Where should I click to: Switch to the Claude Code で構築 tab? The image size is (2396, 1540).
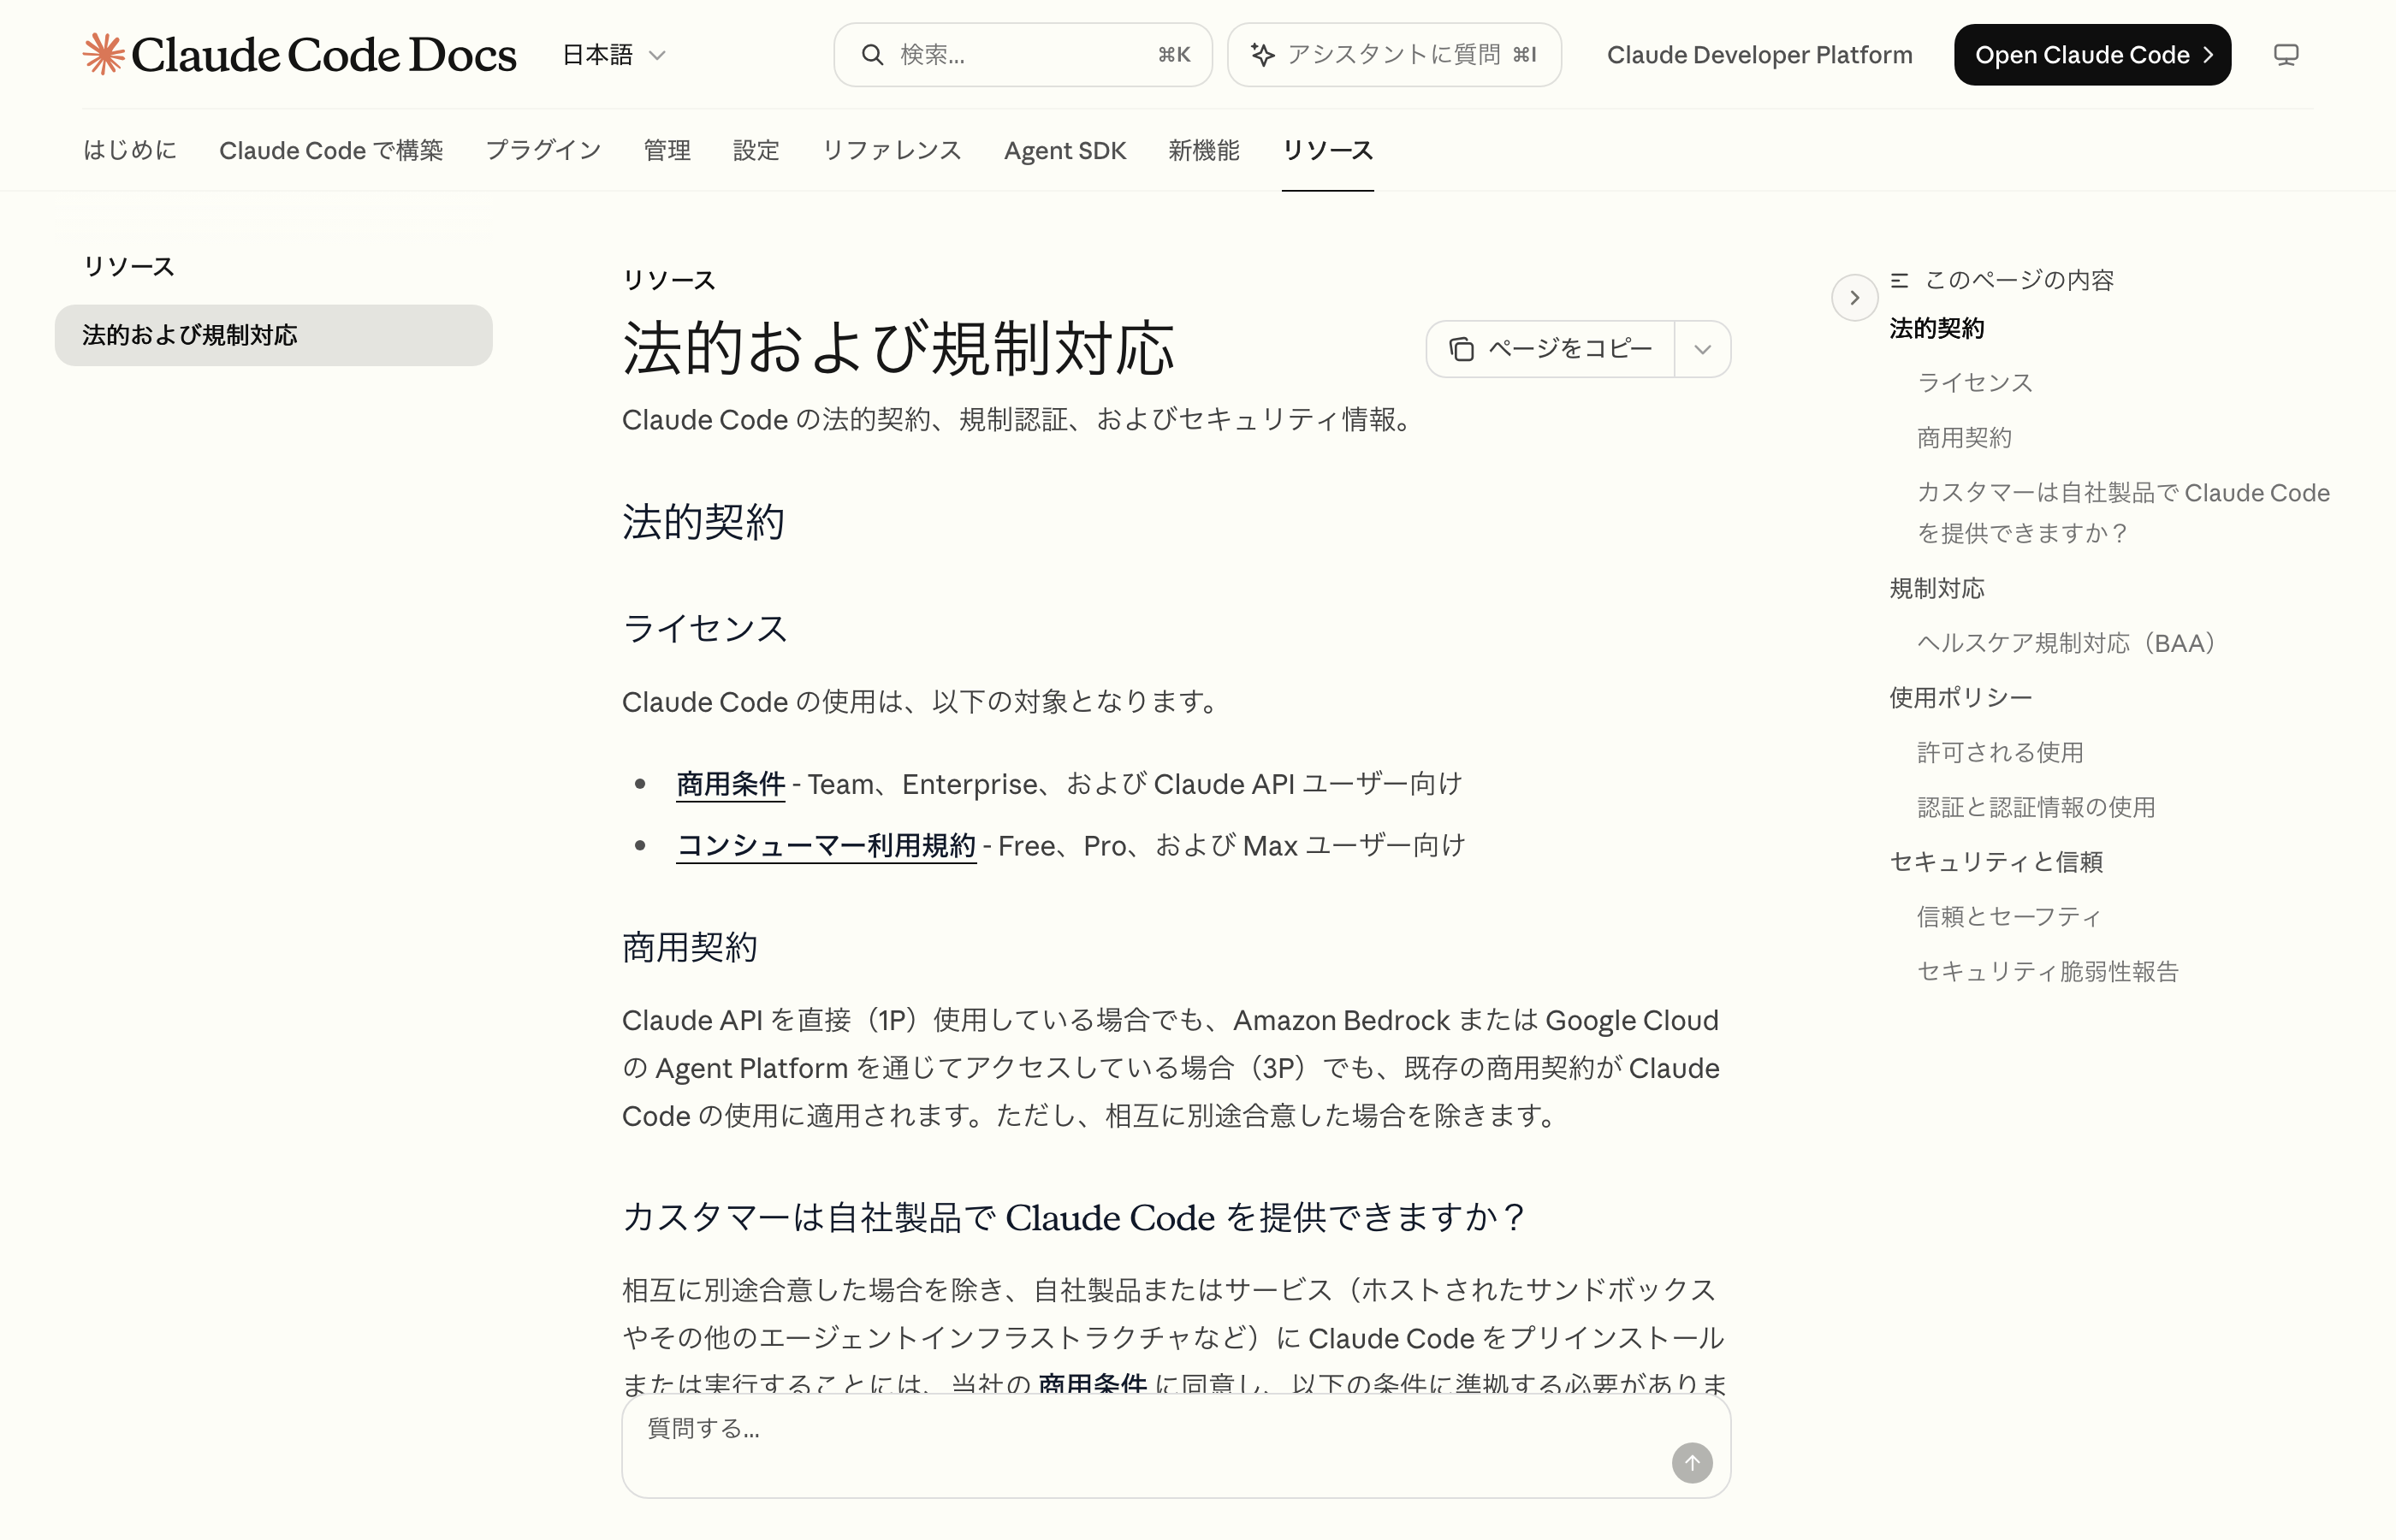[x=331, y=150]
